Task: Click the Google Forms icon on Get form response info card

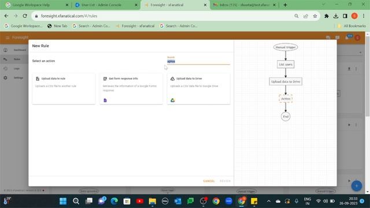Action: 105,100
